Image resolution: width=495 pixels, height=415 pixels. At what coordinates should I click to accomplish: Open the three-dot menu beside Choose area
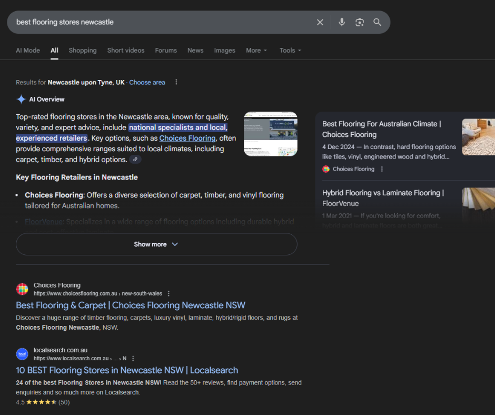tap(176, 82)
